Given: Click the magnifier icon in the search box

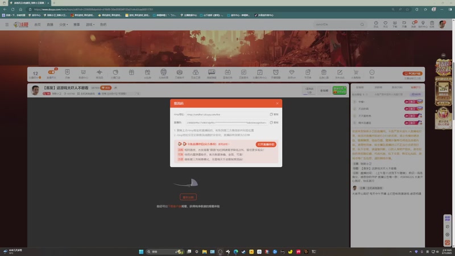Looking at the screenshot, I should pyautogui.click(x=362, y=24).
